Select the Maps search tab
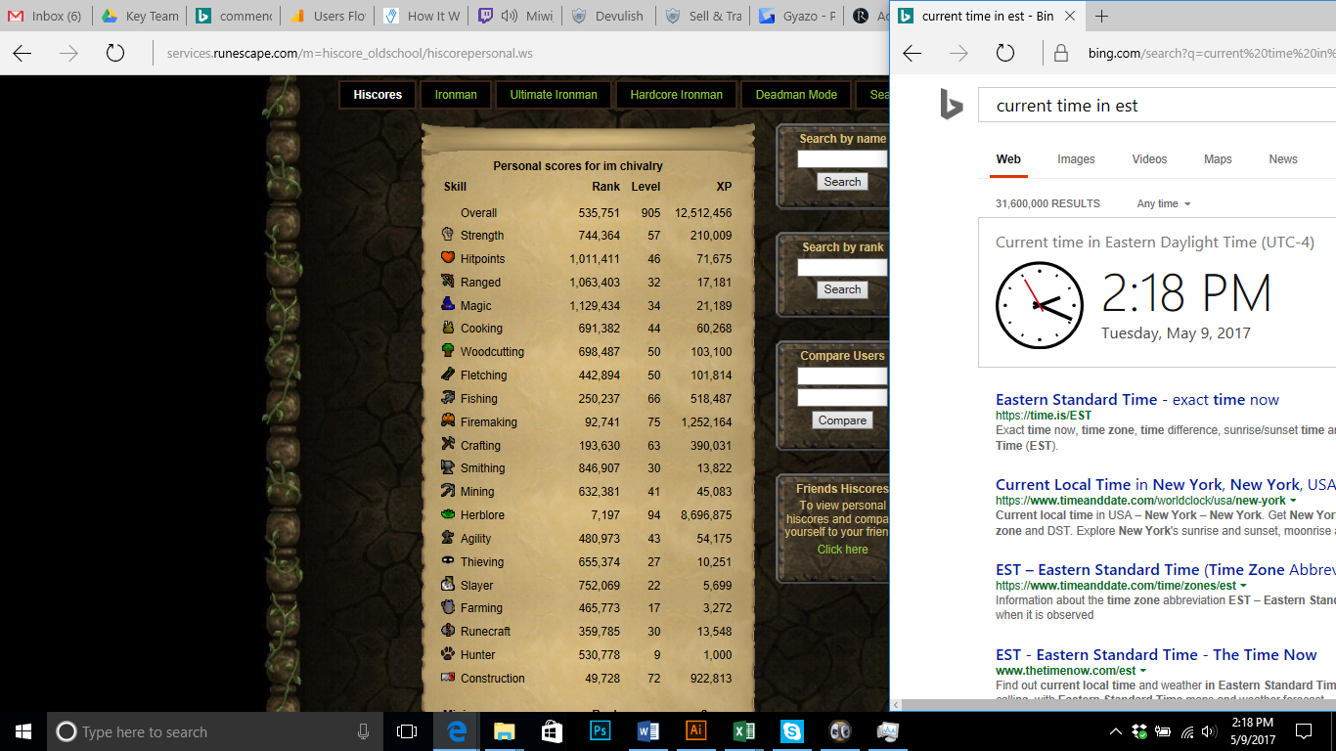 pyautogui.click(x=1218, y=159)
